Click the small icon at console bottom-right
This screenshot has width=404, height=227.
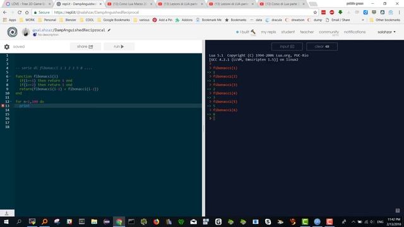pos(398,211)
